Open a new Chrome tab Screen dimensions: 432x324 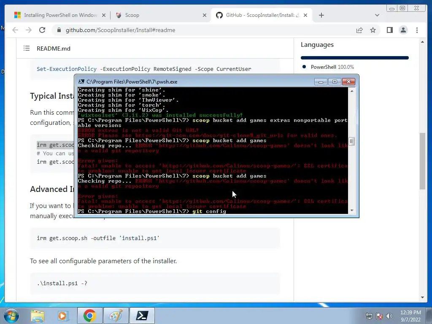(x=321, y=15)
